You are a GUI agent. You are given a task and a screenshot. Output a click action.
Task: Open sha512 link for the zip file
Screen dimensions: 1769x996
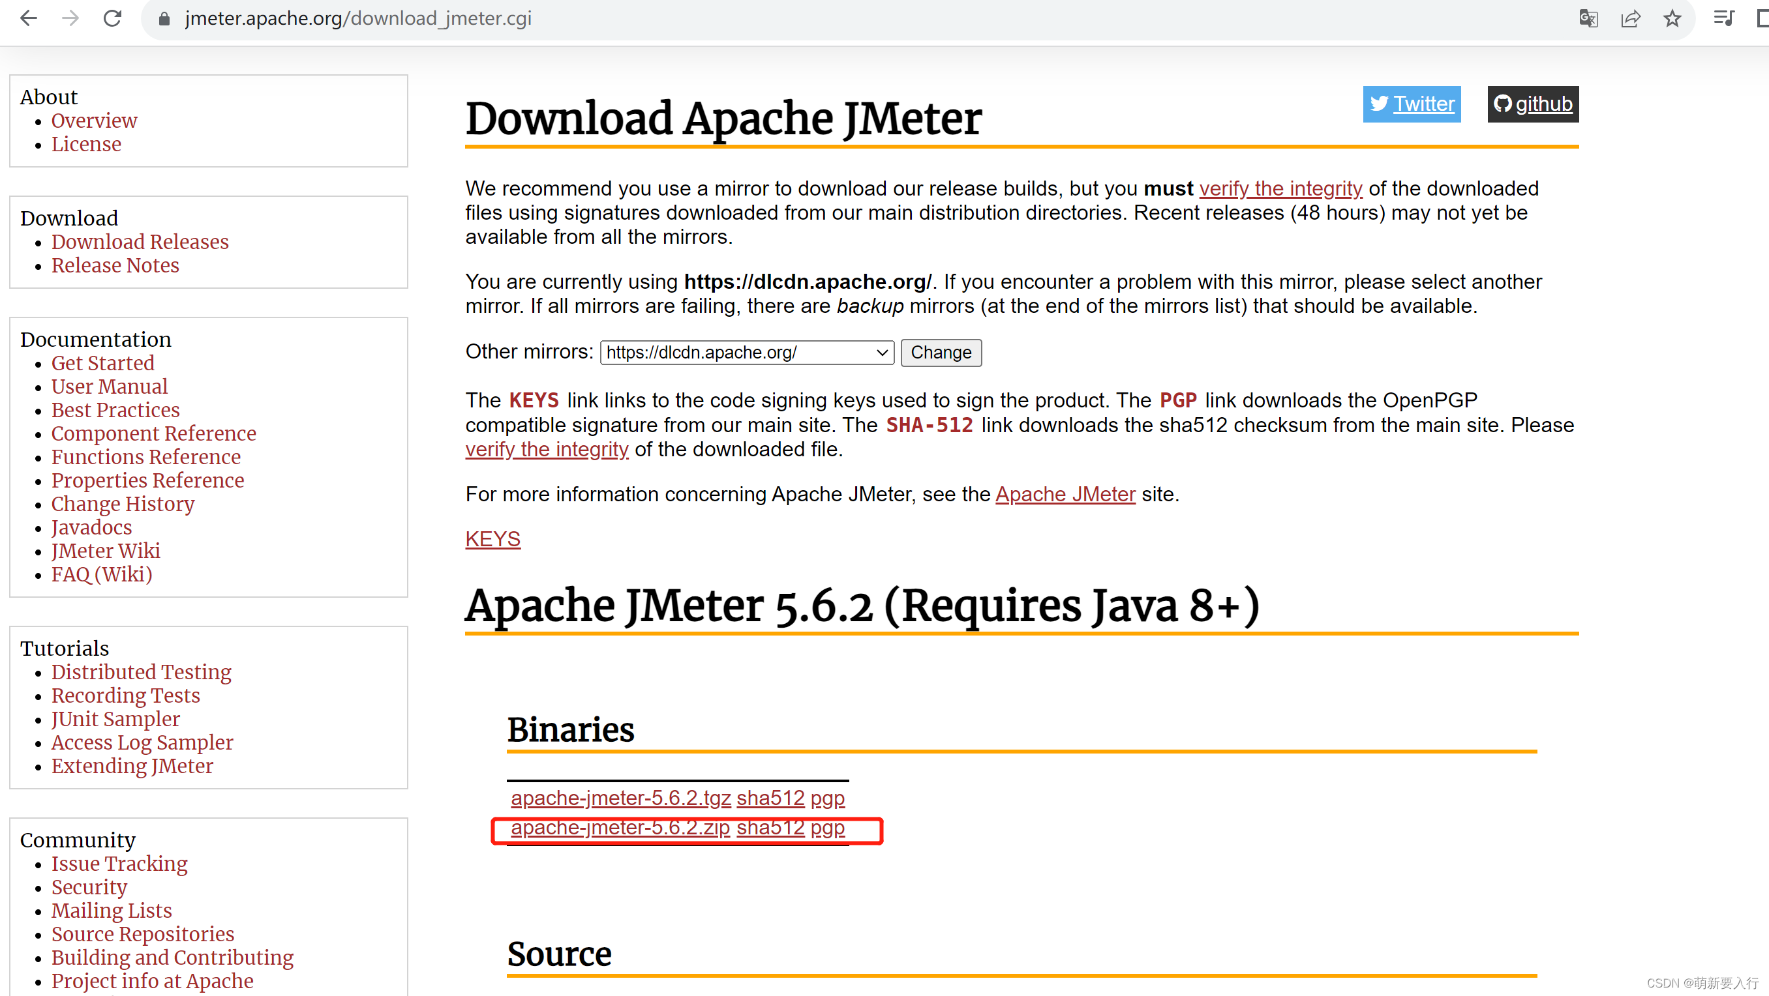pyautogui.click(x=770, y=828)
